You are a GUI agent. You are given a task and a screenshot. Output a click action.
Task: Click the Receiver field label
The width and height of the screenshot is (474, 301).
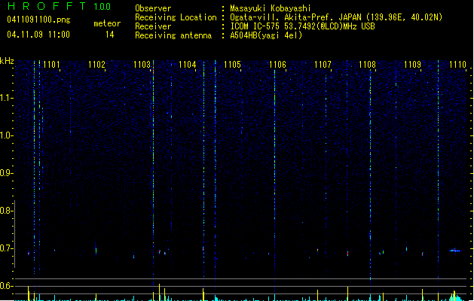point(153,26)
